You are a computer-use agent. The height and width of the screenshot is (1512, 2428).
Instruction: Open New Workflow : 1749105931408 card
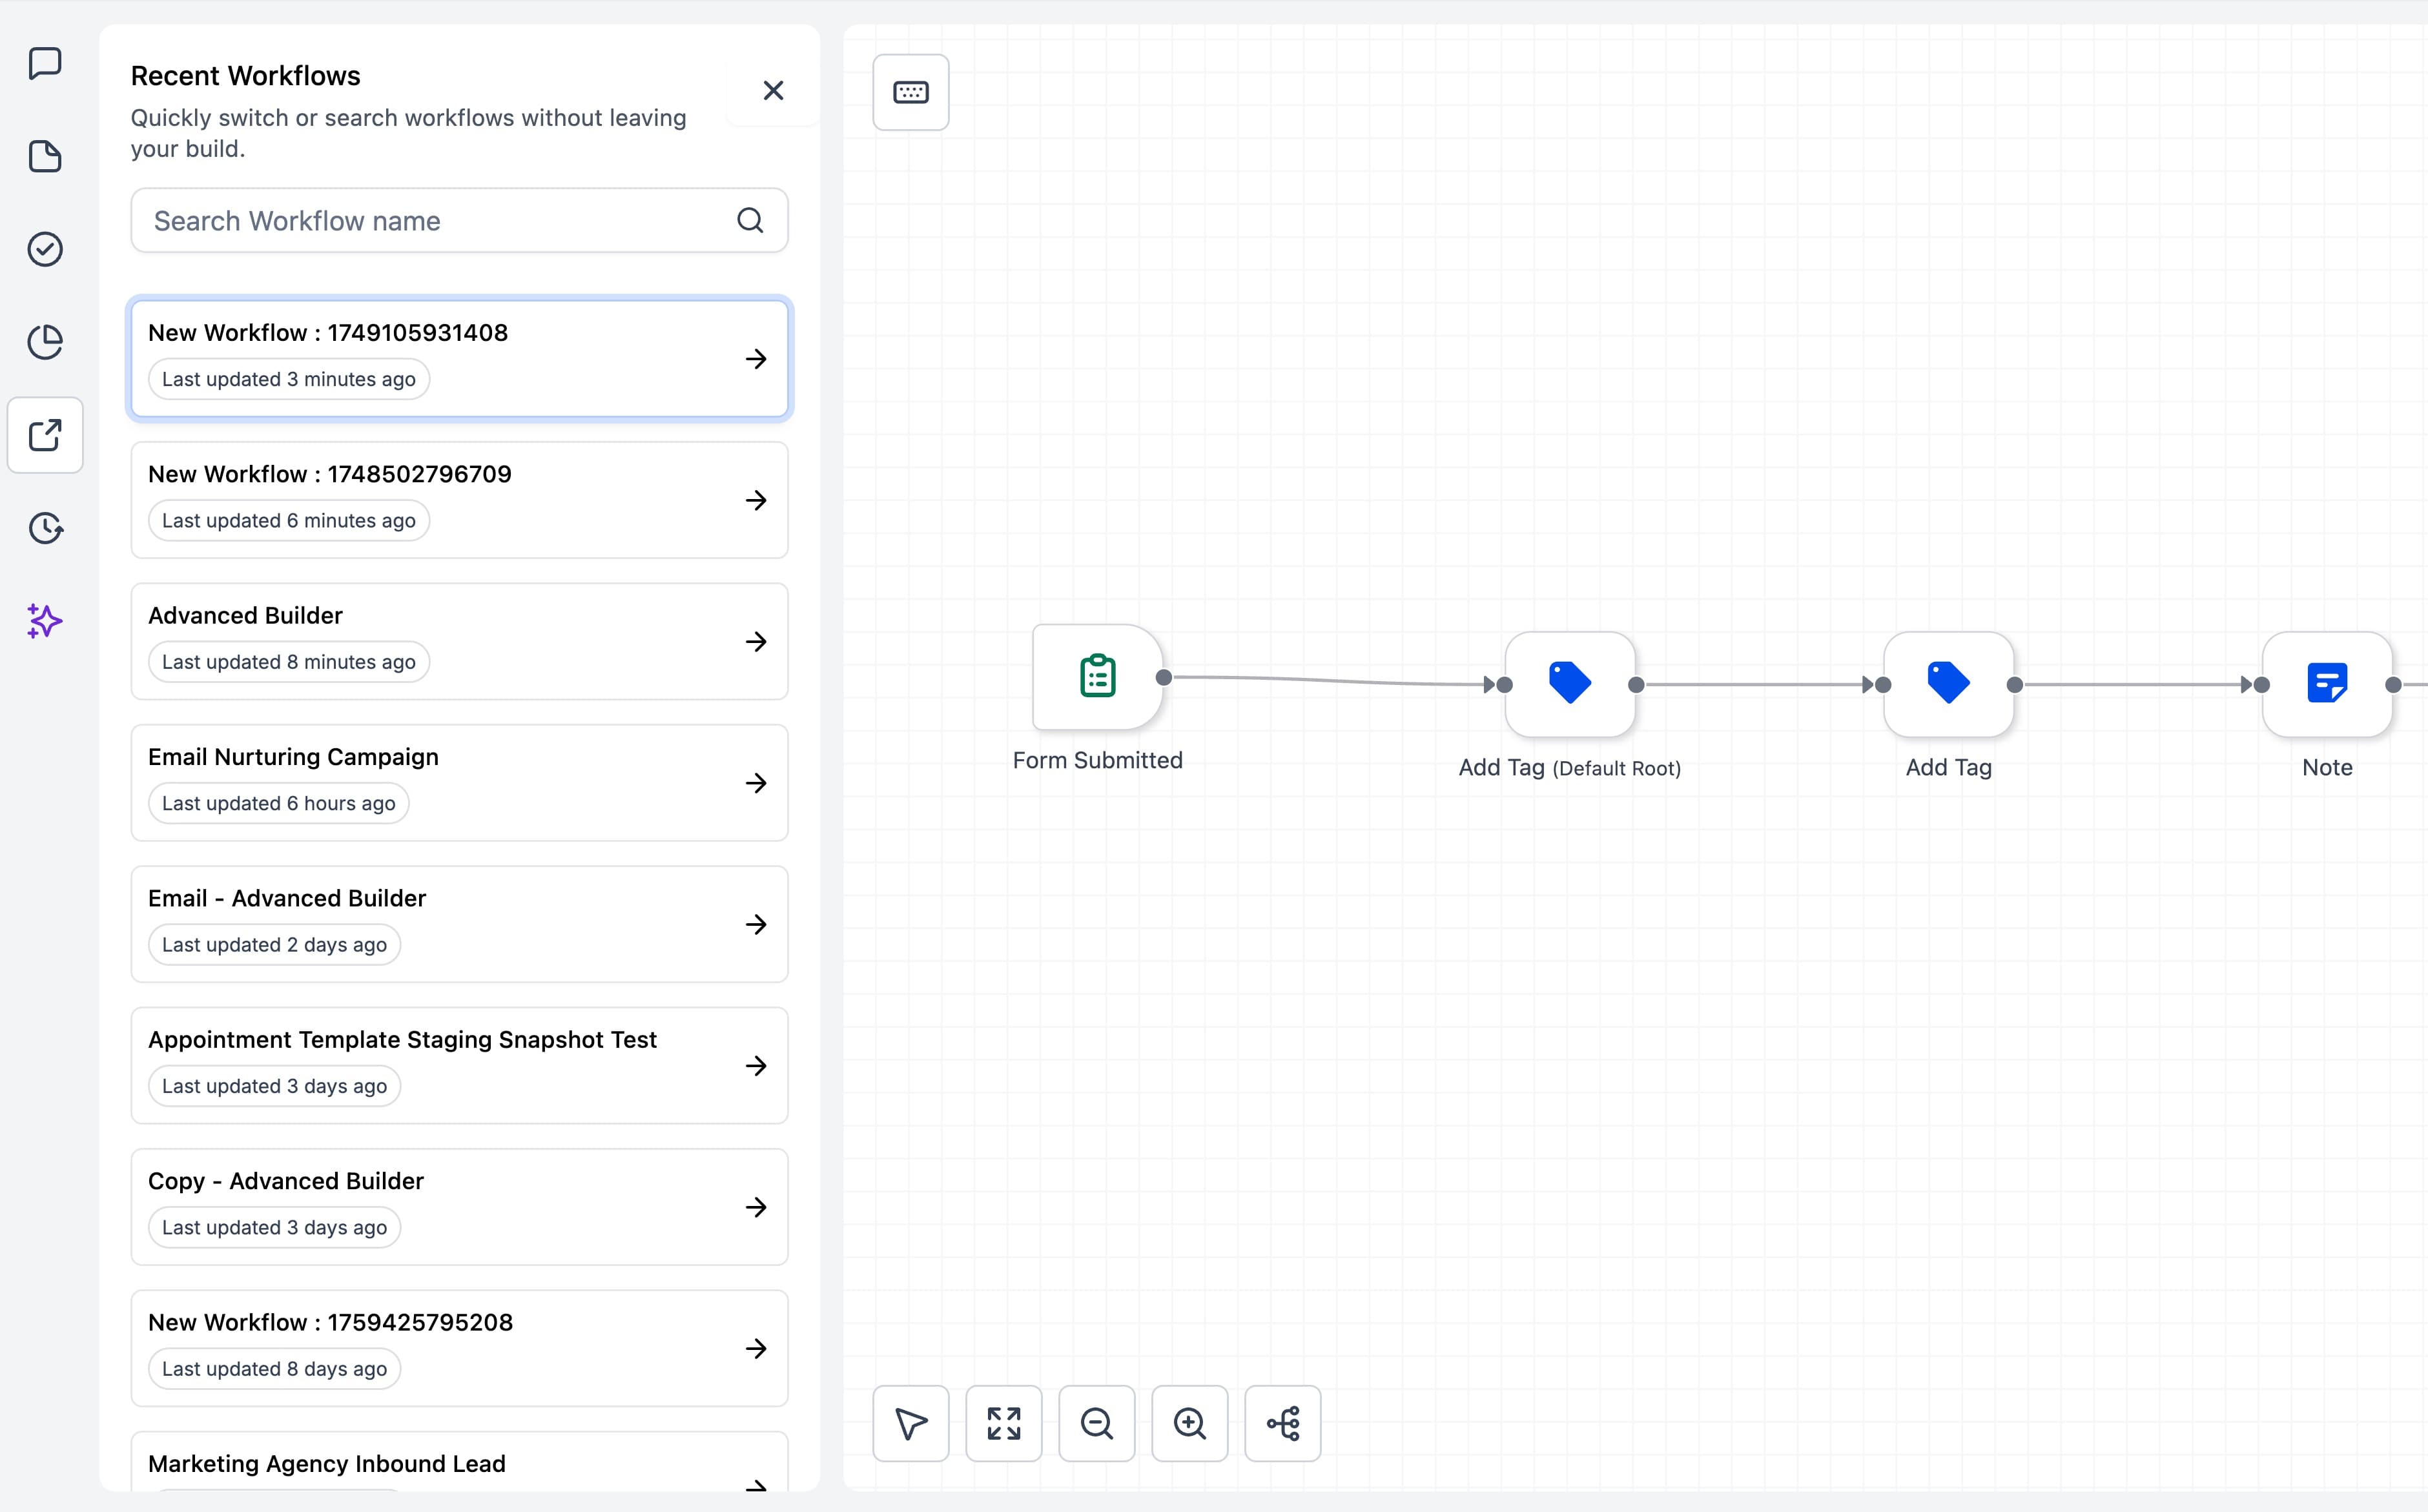459,358
